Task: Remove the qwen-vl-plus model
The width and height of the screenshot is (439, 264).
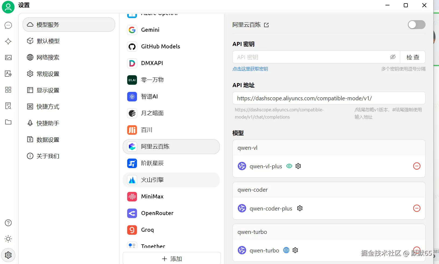Action: [x=417, y=166]
